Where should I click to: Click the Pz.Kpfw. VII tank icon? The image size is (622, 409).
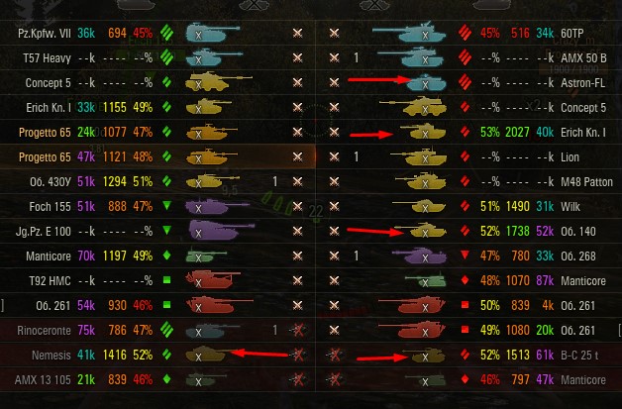pyautogui.click(x=213, y=33)
